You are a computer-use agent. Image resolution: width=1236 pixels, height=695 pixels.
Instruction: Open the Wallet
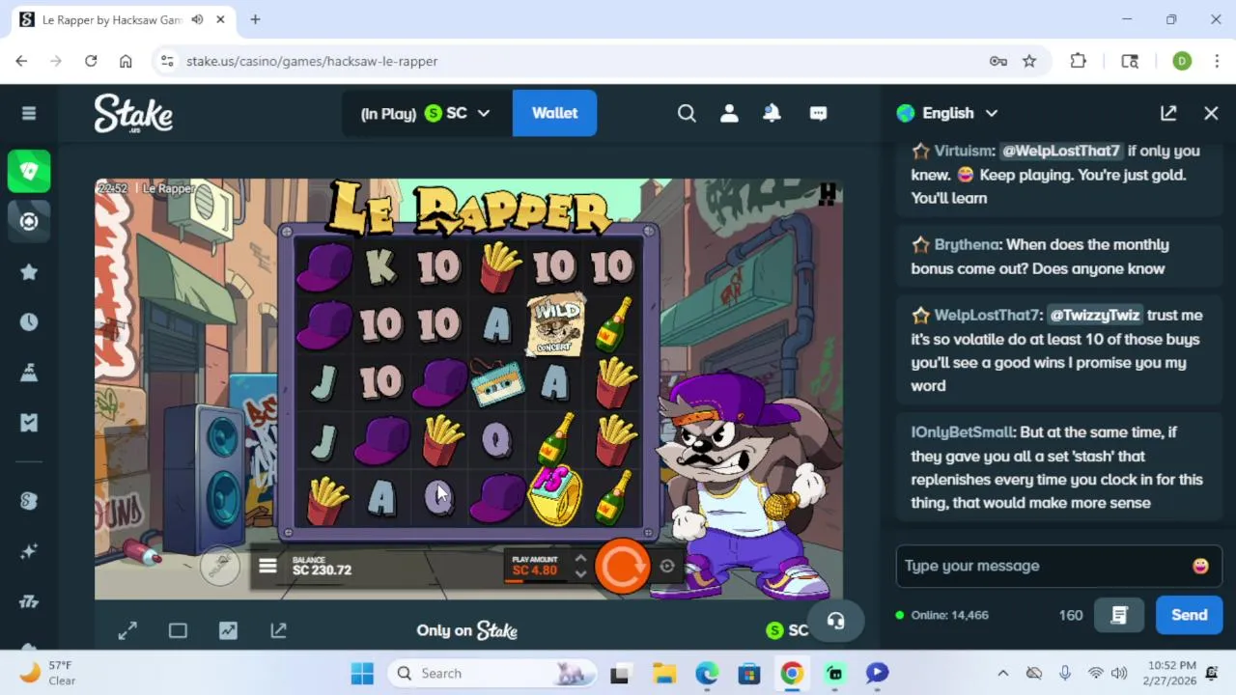pyautogui.click(x=554, y=113)
